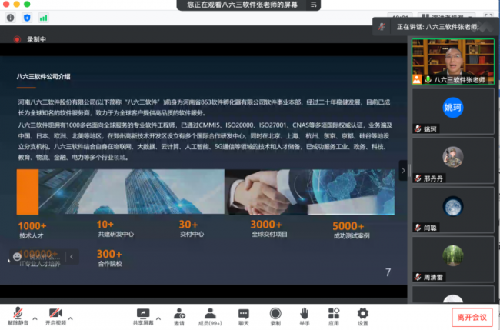Select 八六三软件张老师 video thumbnail
This screenshot has width=500, height=330.
point(453,62)
